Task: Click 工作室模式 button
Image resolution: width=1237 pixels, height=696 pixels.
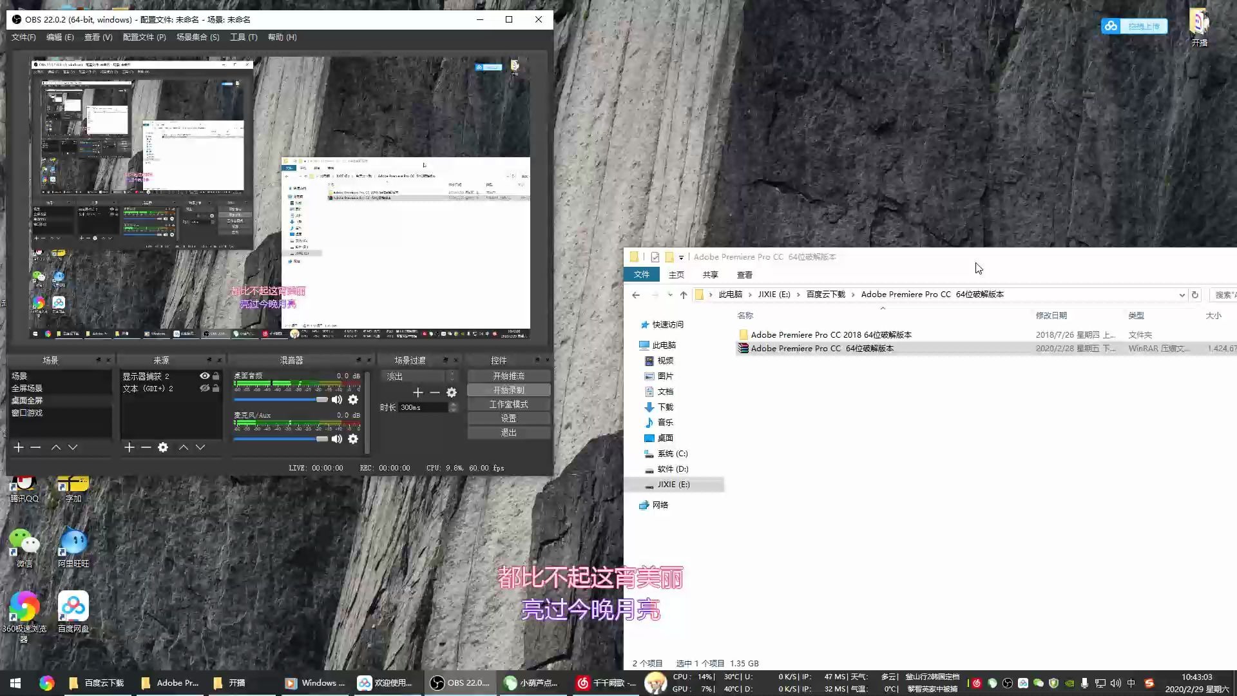Action: 509,404
